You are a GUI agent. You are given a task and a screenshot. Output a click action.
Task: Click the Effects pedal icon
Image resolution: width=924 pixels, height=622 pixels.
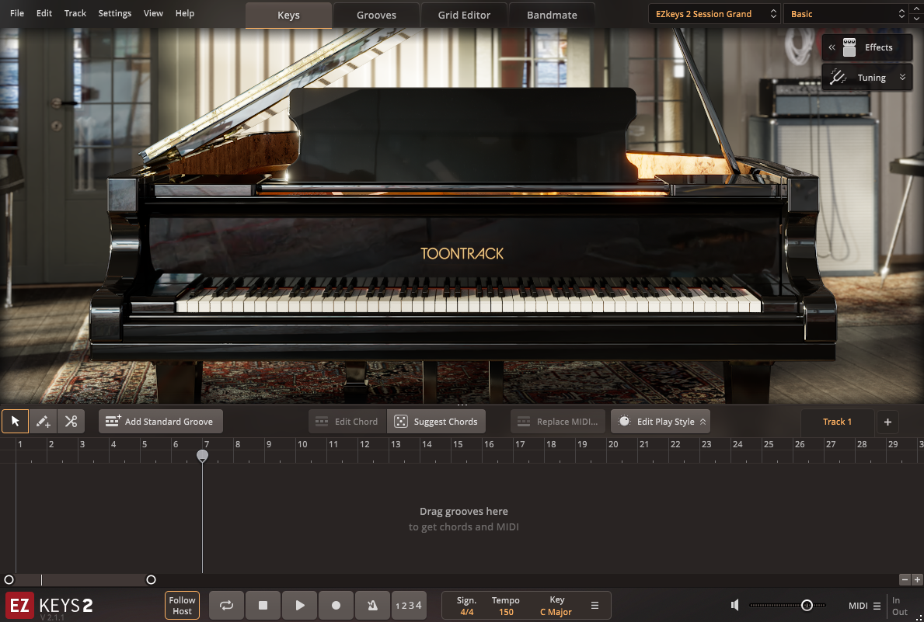click(849, 47)
